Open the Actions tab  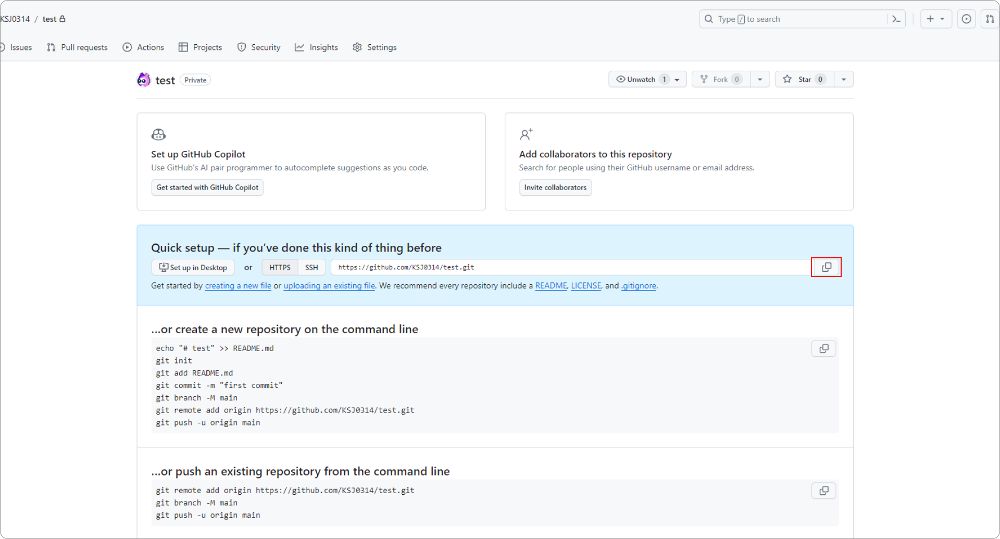tap(143, 47)
